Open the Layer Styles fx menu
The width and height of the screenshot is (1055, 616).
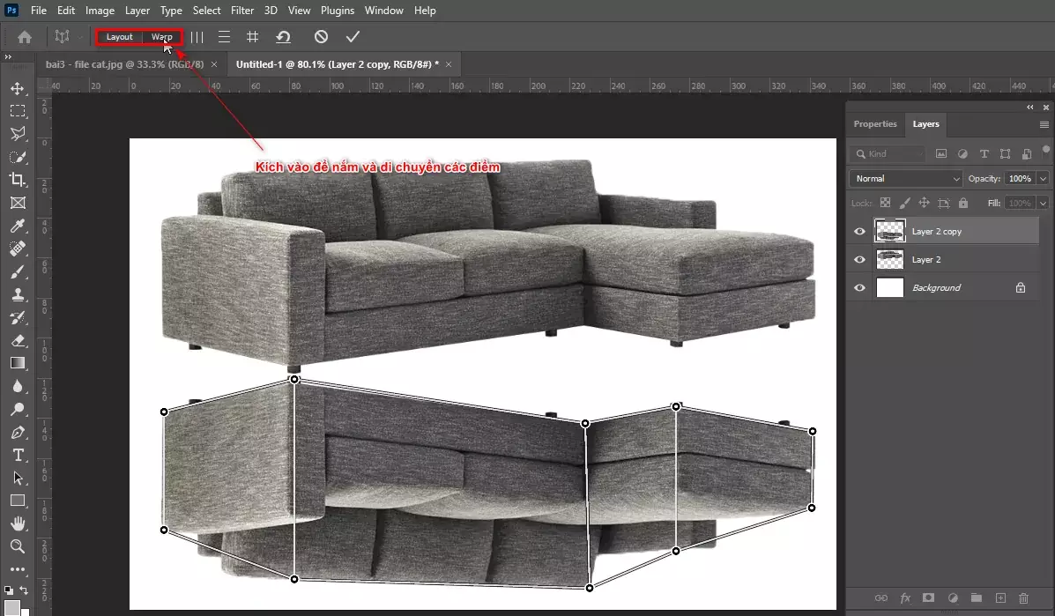pyautogui.click(x=904, y=598)
